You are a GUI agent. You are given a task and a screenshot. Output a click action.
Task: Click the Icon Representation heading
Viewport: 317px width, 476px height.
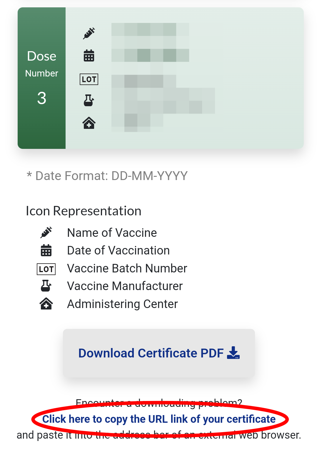(x=84, y=211)
